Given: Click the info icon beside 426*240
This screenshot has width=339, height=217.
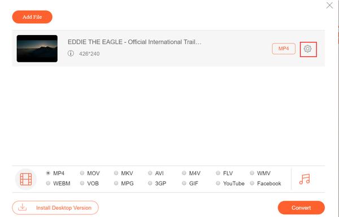Looking at the screenshot, I should point(71,54).
